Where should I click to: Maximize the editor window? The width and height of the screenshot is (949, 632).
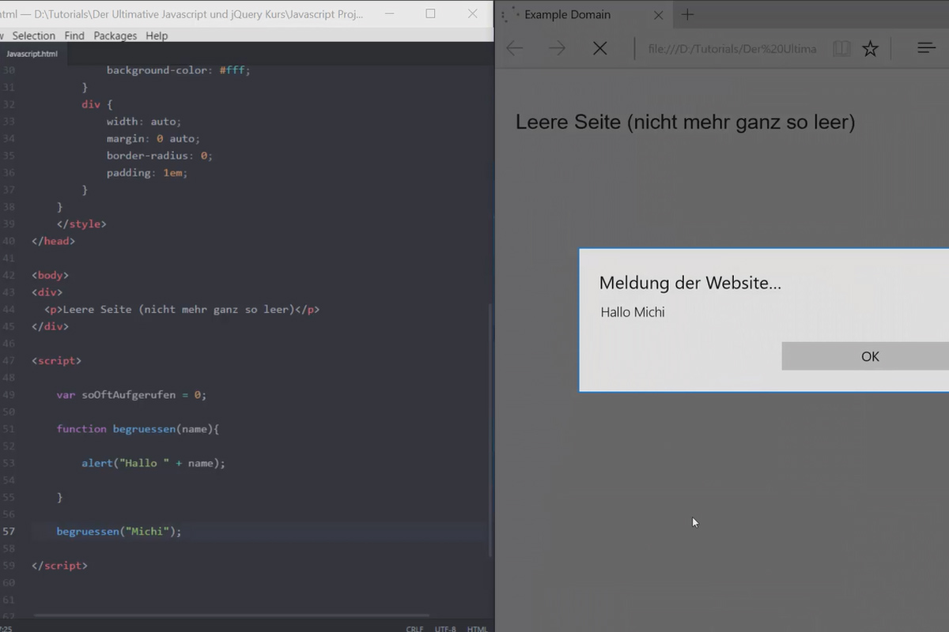(x=430, y=13)
